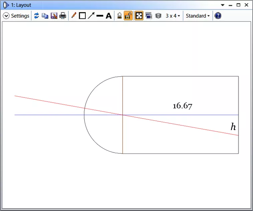Image resolution: width=253 pixels, height=211 pixels.
Task: Click the overlapping windows icon
Action: coord(149,16)
